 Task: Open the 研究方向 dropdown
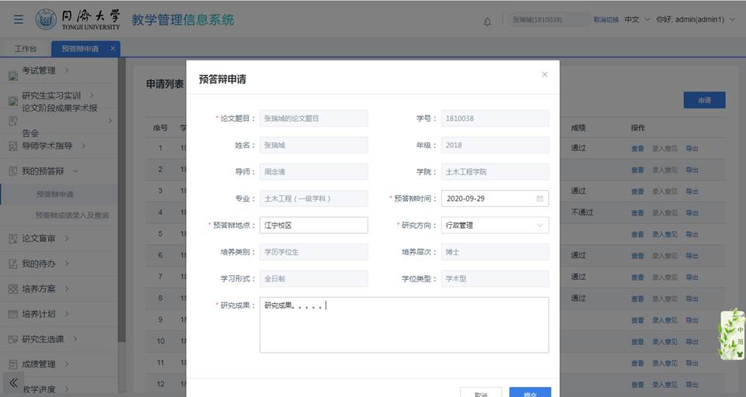pyautogui.click(x=496, y=226)
